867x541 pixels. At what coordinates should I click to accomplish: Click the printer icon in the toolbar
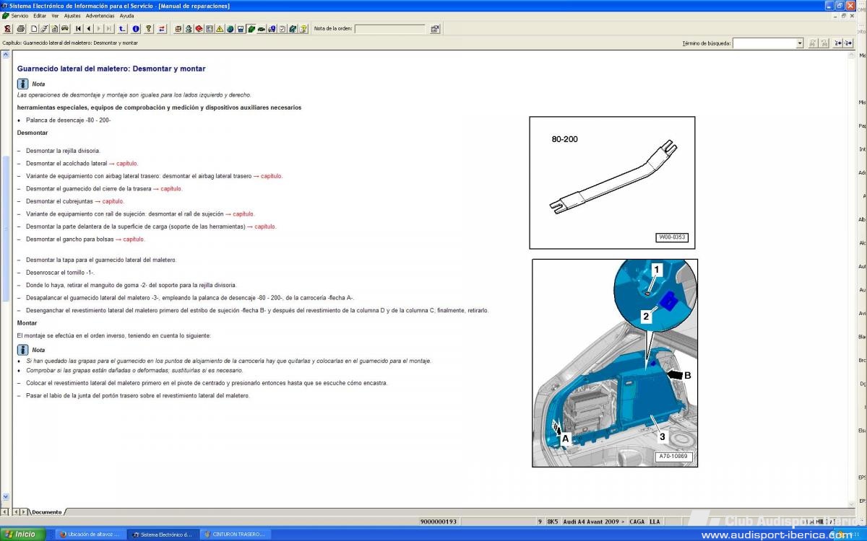tap(20, 29)
